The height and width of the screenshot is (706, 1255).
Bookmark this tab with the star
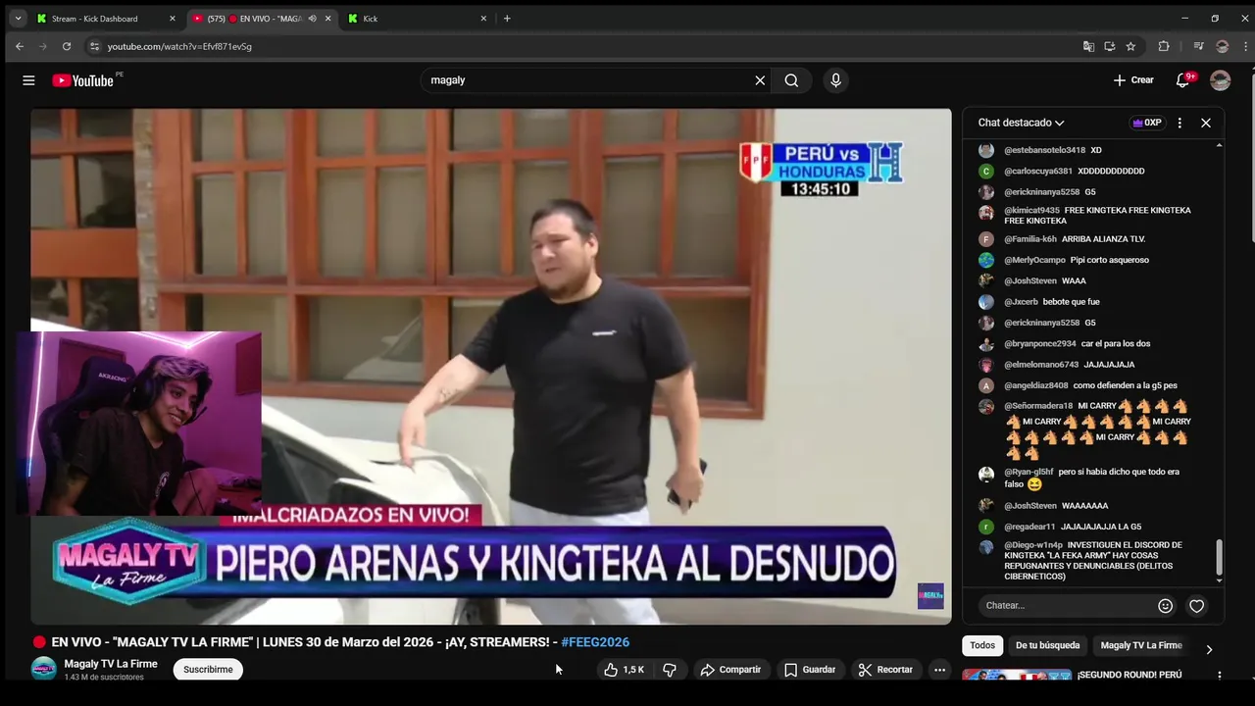(x=1130, y=46)
